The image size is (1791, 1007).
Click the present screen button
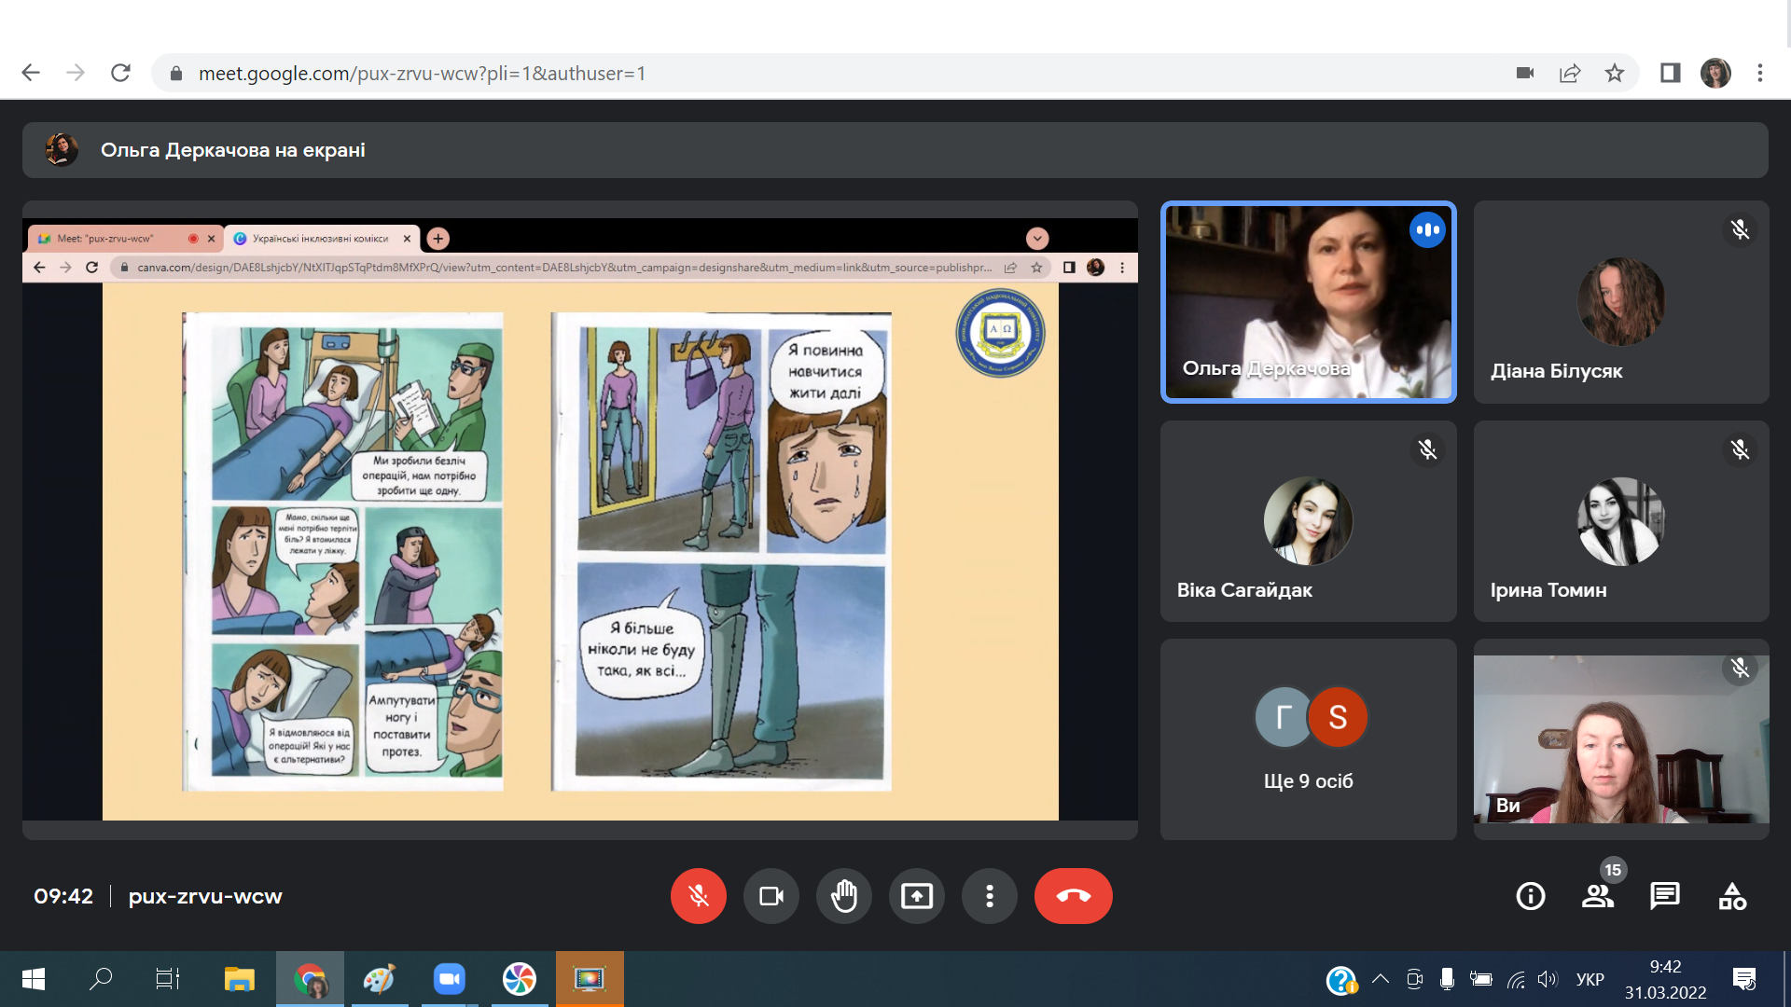916,896
